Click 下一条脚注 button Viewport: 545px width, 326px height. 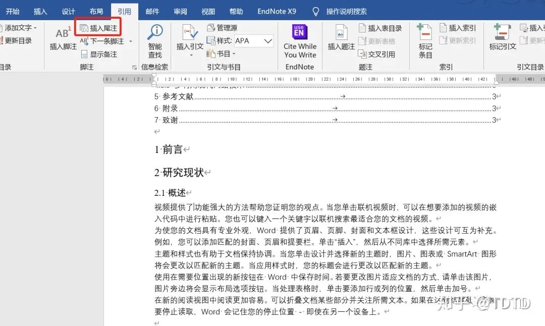point(102,41)
